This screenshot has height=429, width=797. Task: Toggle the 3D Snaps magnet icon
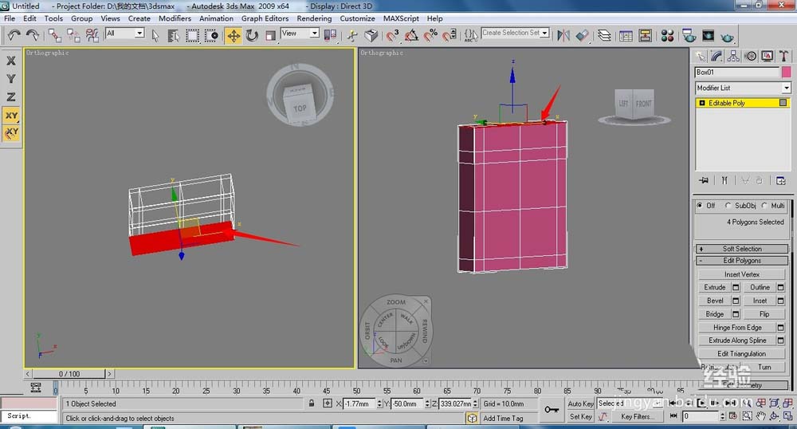pyautogui.click(x=392, y=35)
